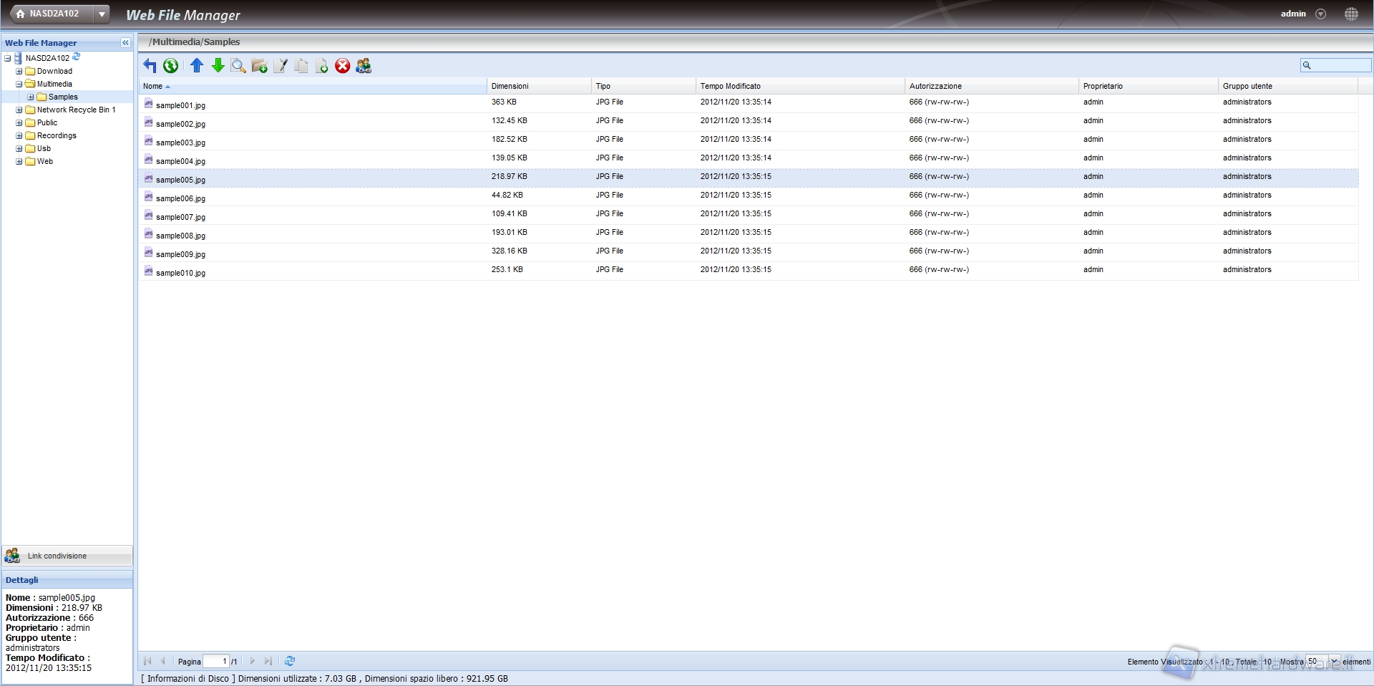Collapse the Web File Manager side panel
Image resolution: width=1374 pixels, height=686 pixels.
tap(125, 43)
